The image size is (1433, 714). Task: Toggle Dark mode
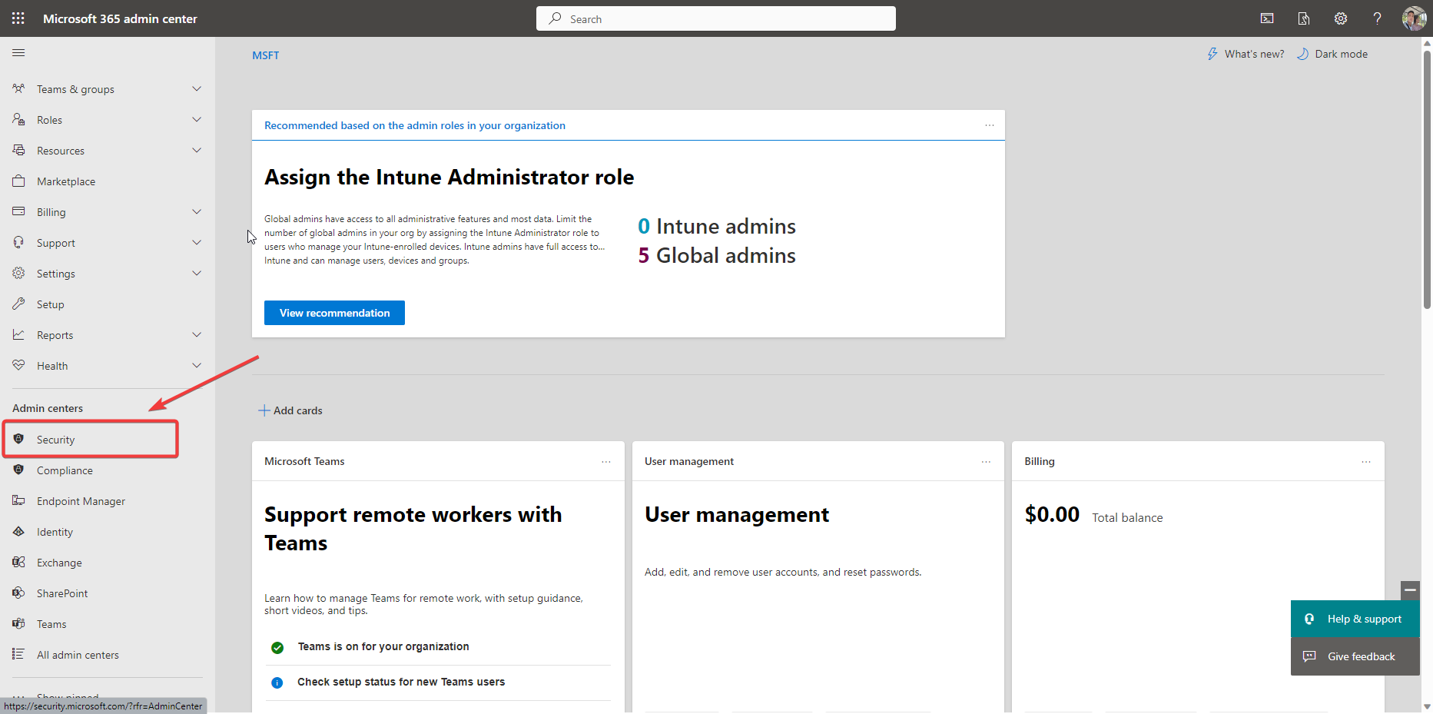click(x=1332, y=54)
